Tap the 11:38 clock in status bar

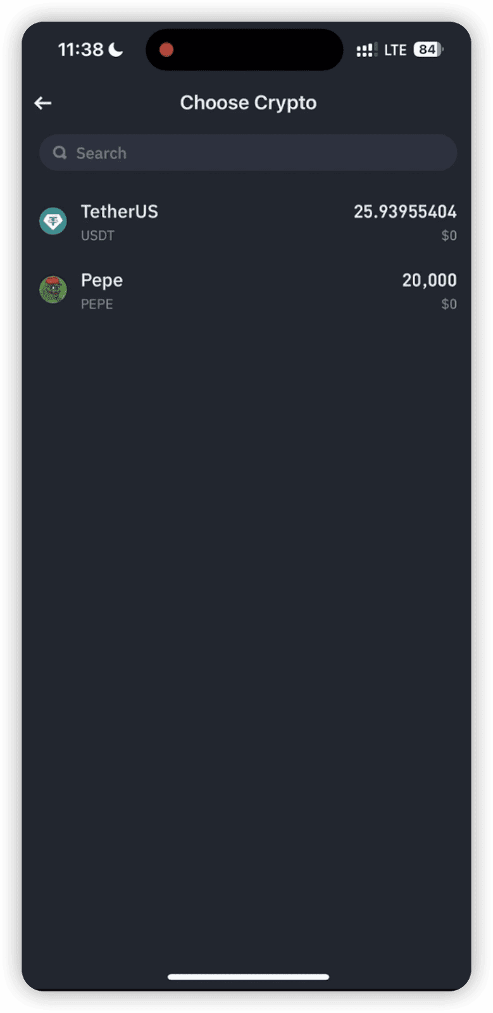80,49
